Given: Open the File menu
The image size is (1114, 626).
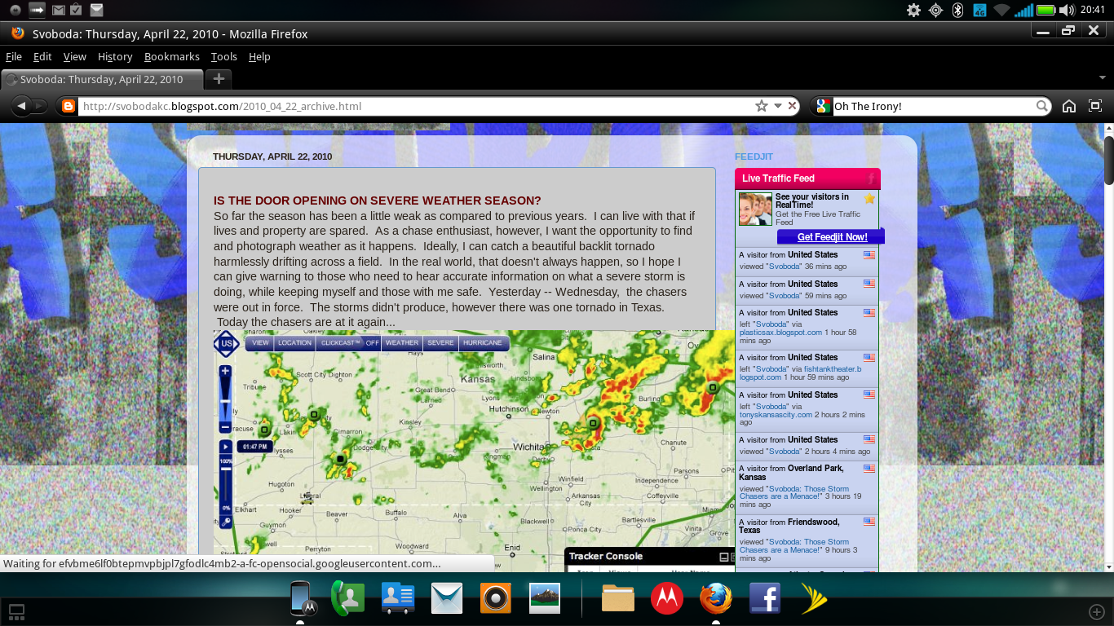Looking at the screenshot, I should 14,56.
